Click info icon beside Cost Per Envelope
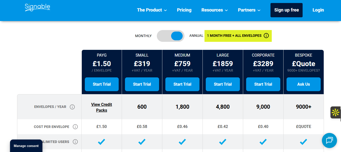This screenshot has width=341, height=152. (75, 127)
